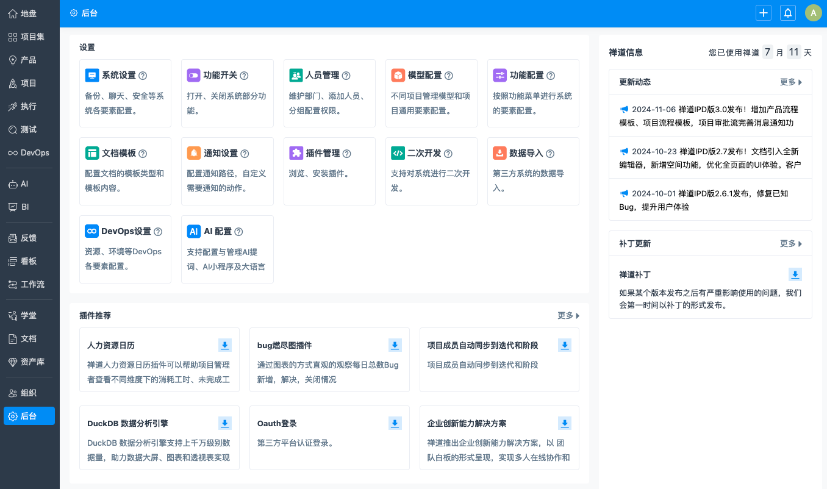Open the 禅道IPD版3.0发布 news link
Image resolution: width=827 pixels, height=489 pixels.
[x=710, y=116]
